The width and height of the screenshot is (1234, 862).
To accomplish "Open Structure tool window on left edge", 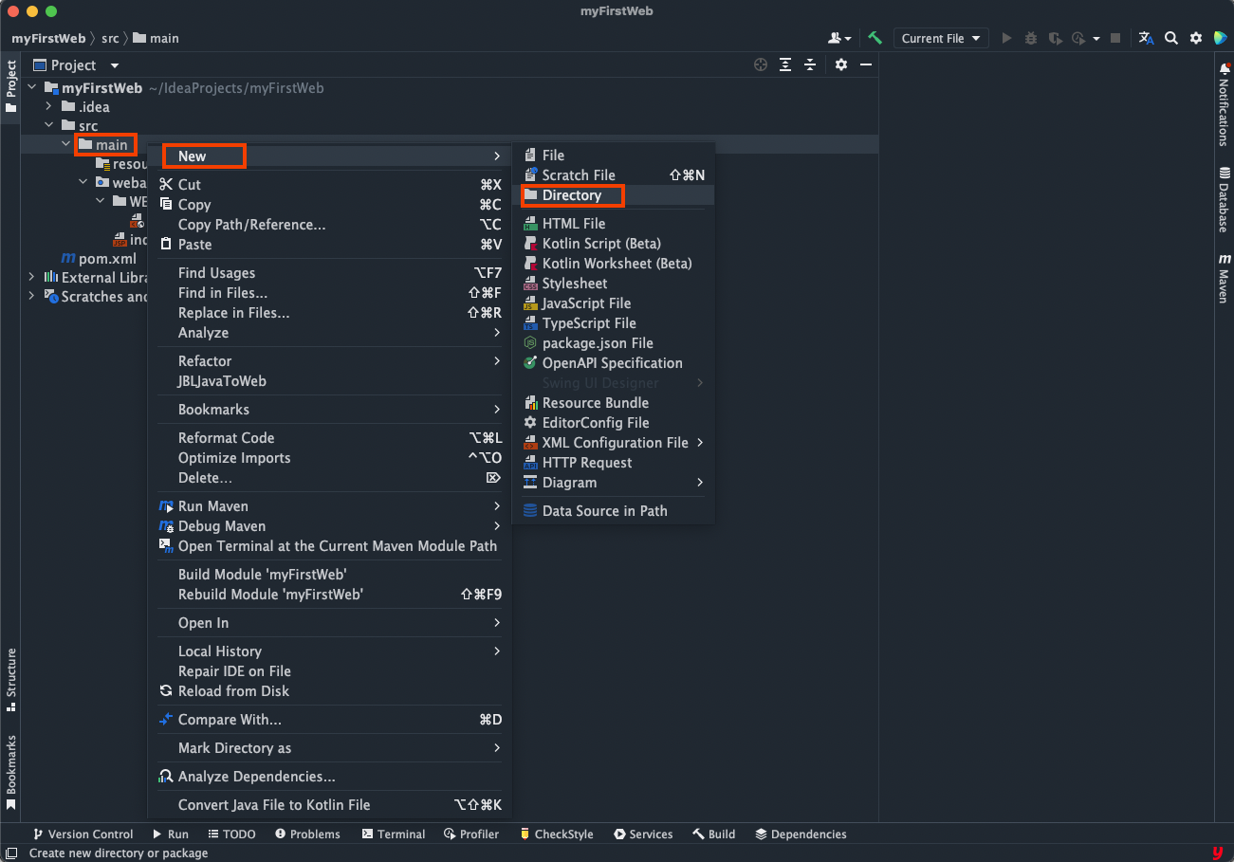I will point(11,679).
